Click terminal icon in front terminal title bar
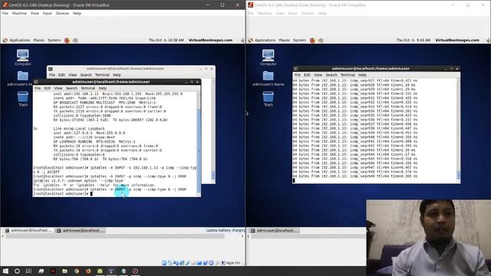The image size is (491, 276). point(36,82)
